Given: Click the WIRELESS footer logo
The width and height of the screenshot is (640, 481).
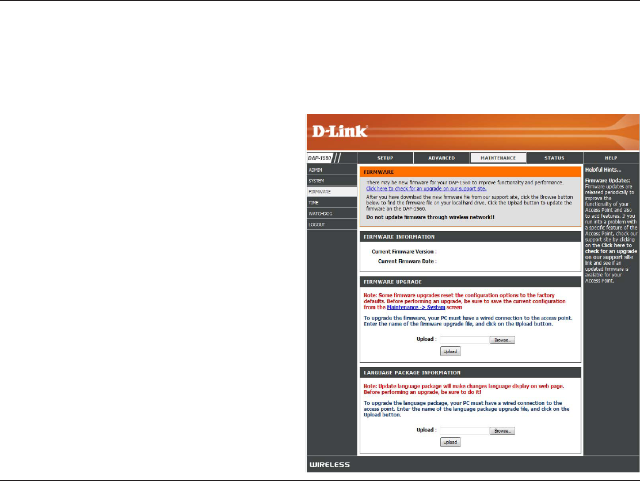Looking at the screenshot, I should [x=330, y=465].
